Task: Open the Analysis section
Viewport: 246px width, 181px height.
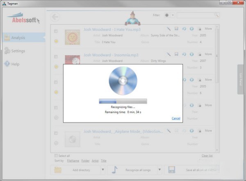Action: 24,37
